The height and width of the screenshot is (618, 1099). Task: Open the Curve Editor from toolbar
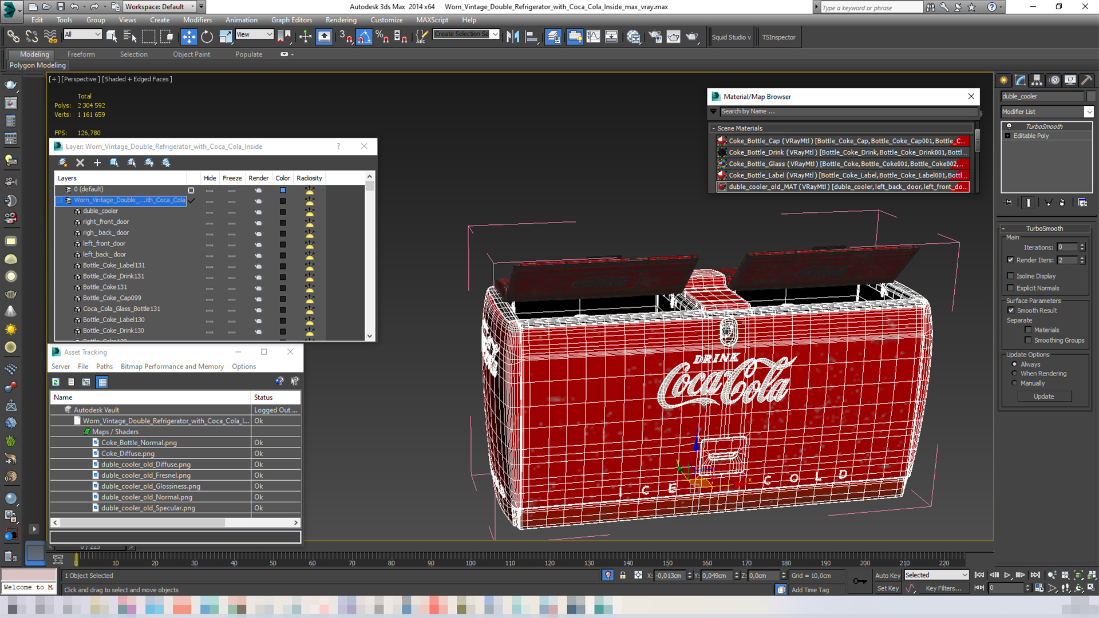click(x=594, y=37)
